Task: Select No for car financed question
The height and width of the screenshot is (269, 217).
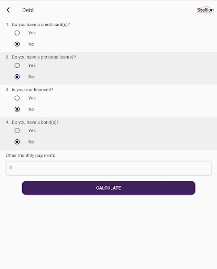Action: (x=17, y=109)
